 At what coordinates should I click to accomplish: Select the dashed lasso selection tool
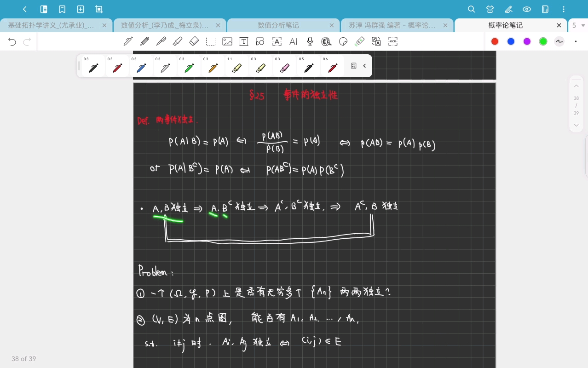211,41
